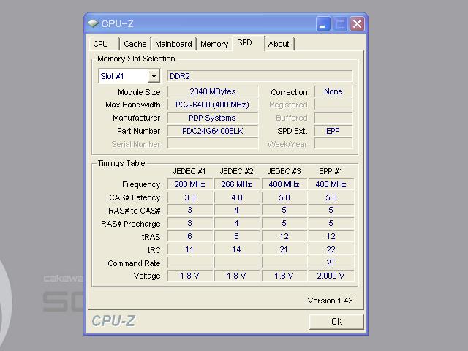Viewport: 468px width, 351px height.
Task: Click the tRC value 11 cell
Action: [x=190, y=249]
